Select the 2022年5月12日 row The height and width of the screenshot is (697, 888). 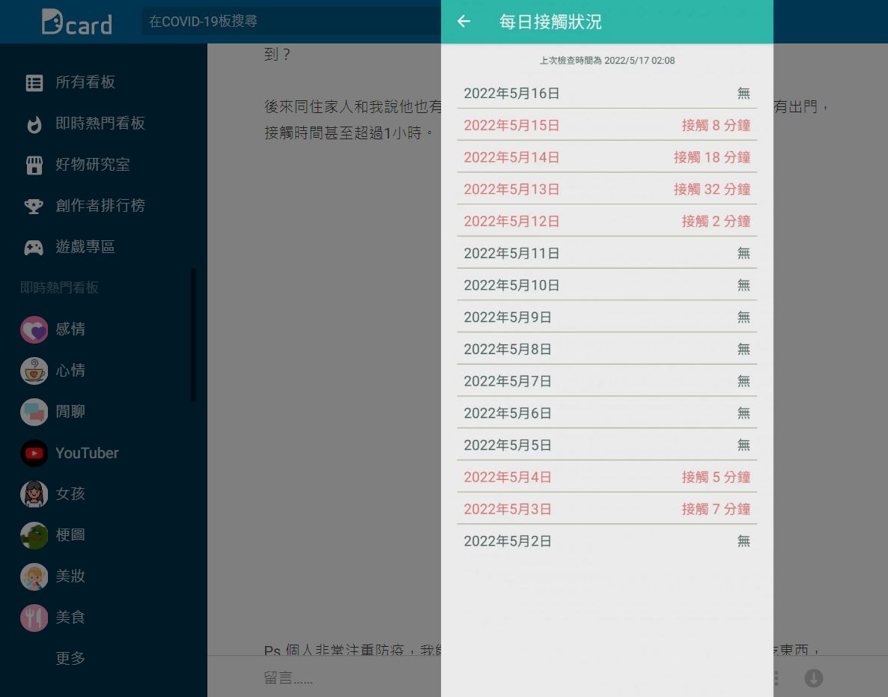[x=607, y=221]
